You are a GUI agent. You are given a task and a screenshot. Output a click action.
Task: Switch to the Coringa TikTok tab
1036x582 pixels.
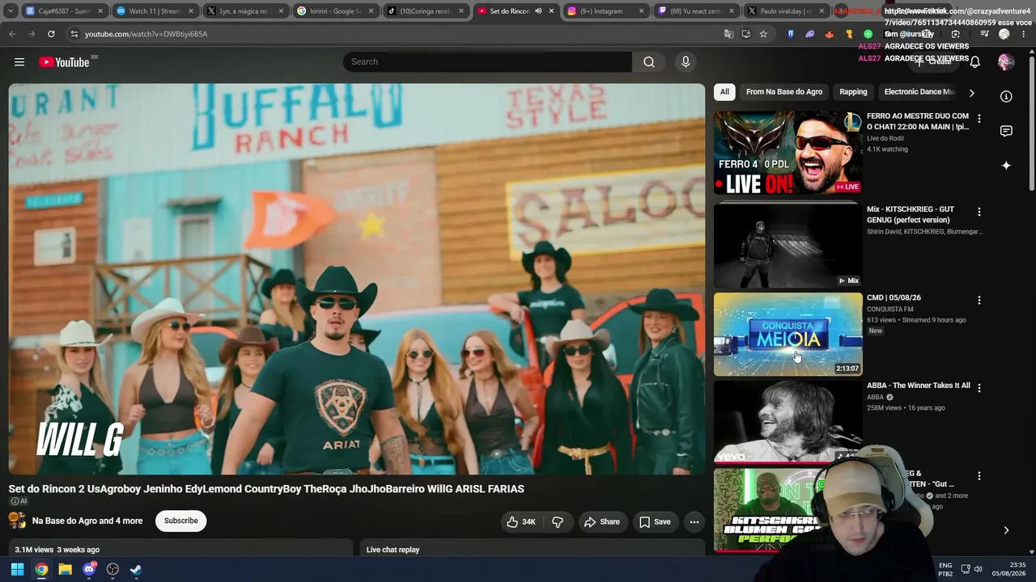pos(424,11)
